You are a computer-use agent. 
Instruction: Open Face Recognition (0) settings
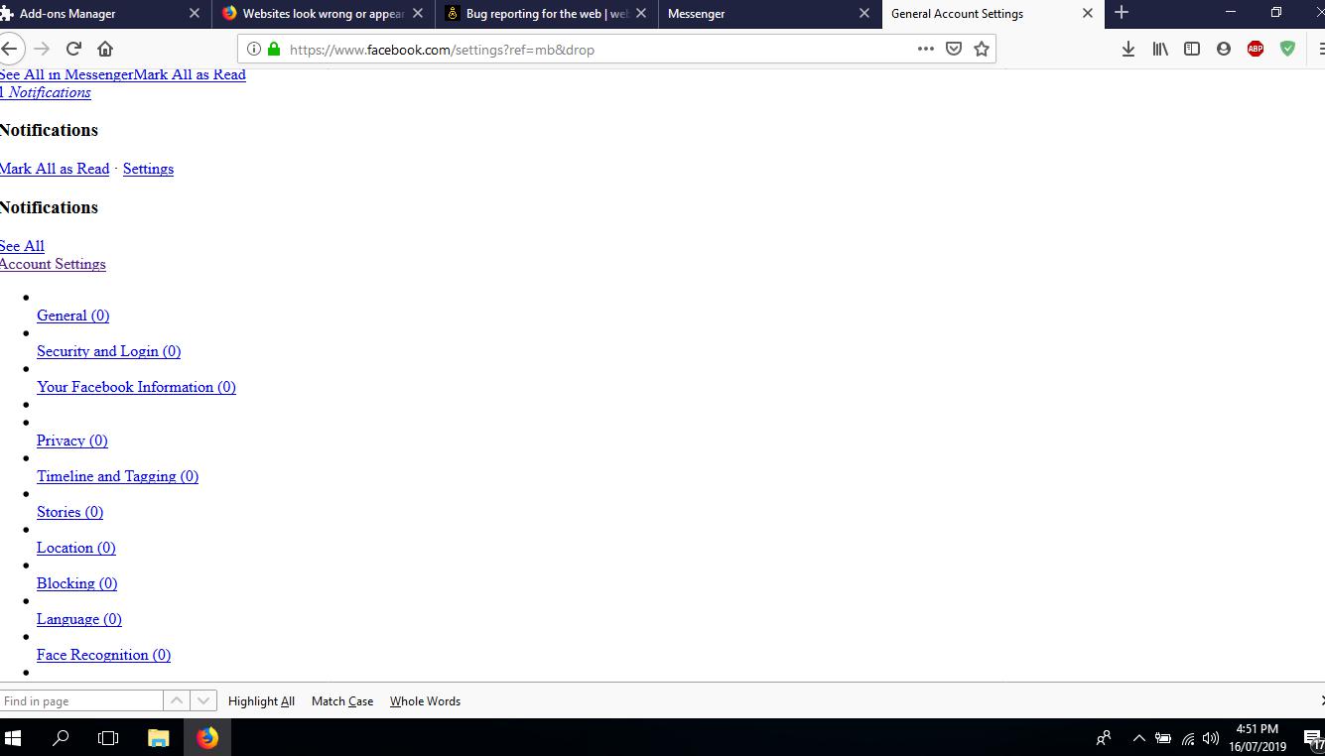click(103, 655)
